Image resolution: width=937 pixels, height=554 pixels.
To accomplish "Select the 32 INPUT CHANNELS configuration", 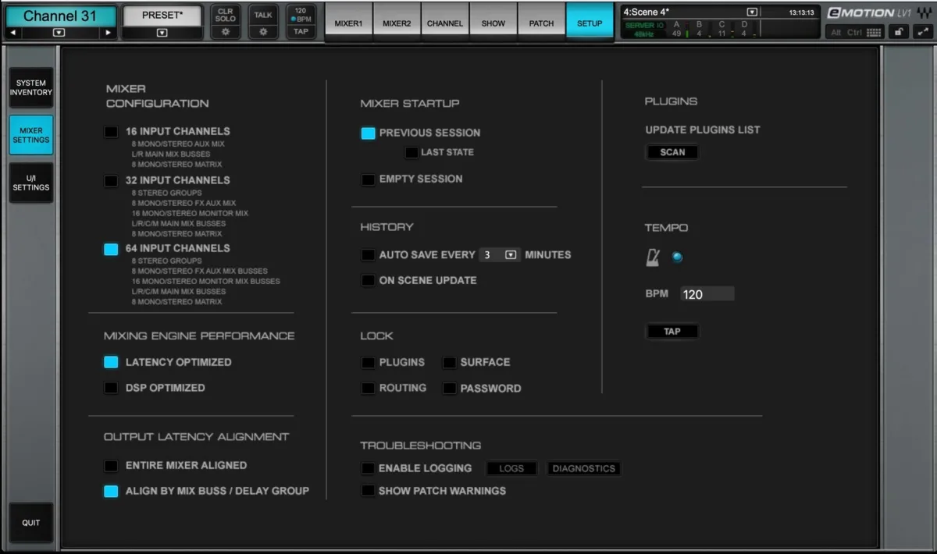I will point(111,180).
